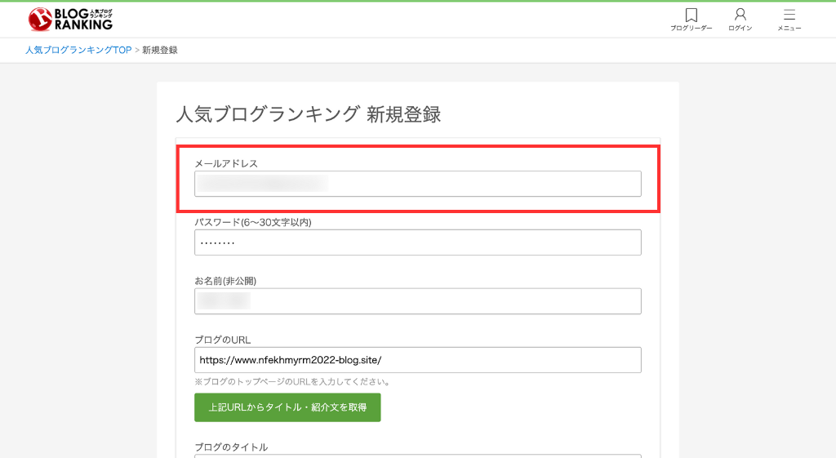Click the 人気ブログランキング 新規登録 heading
The width and height of the screenshot is (836, 458).
[308, 114]
